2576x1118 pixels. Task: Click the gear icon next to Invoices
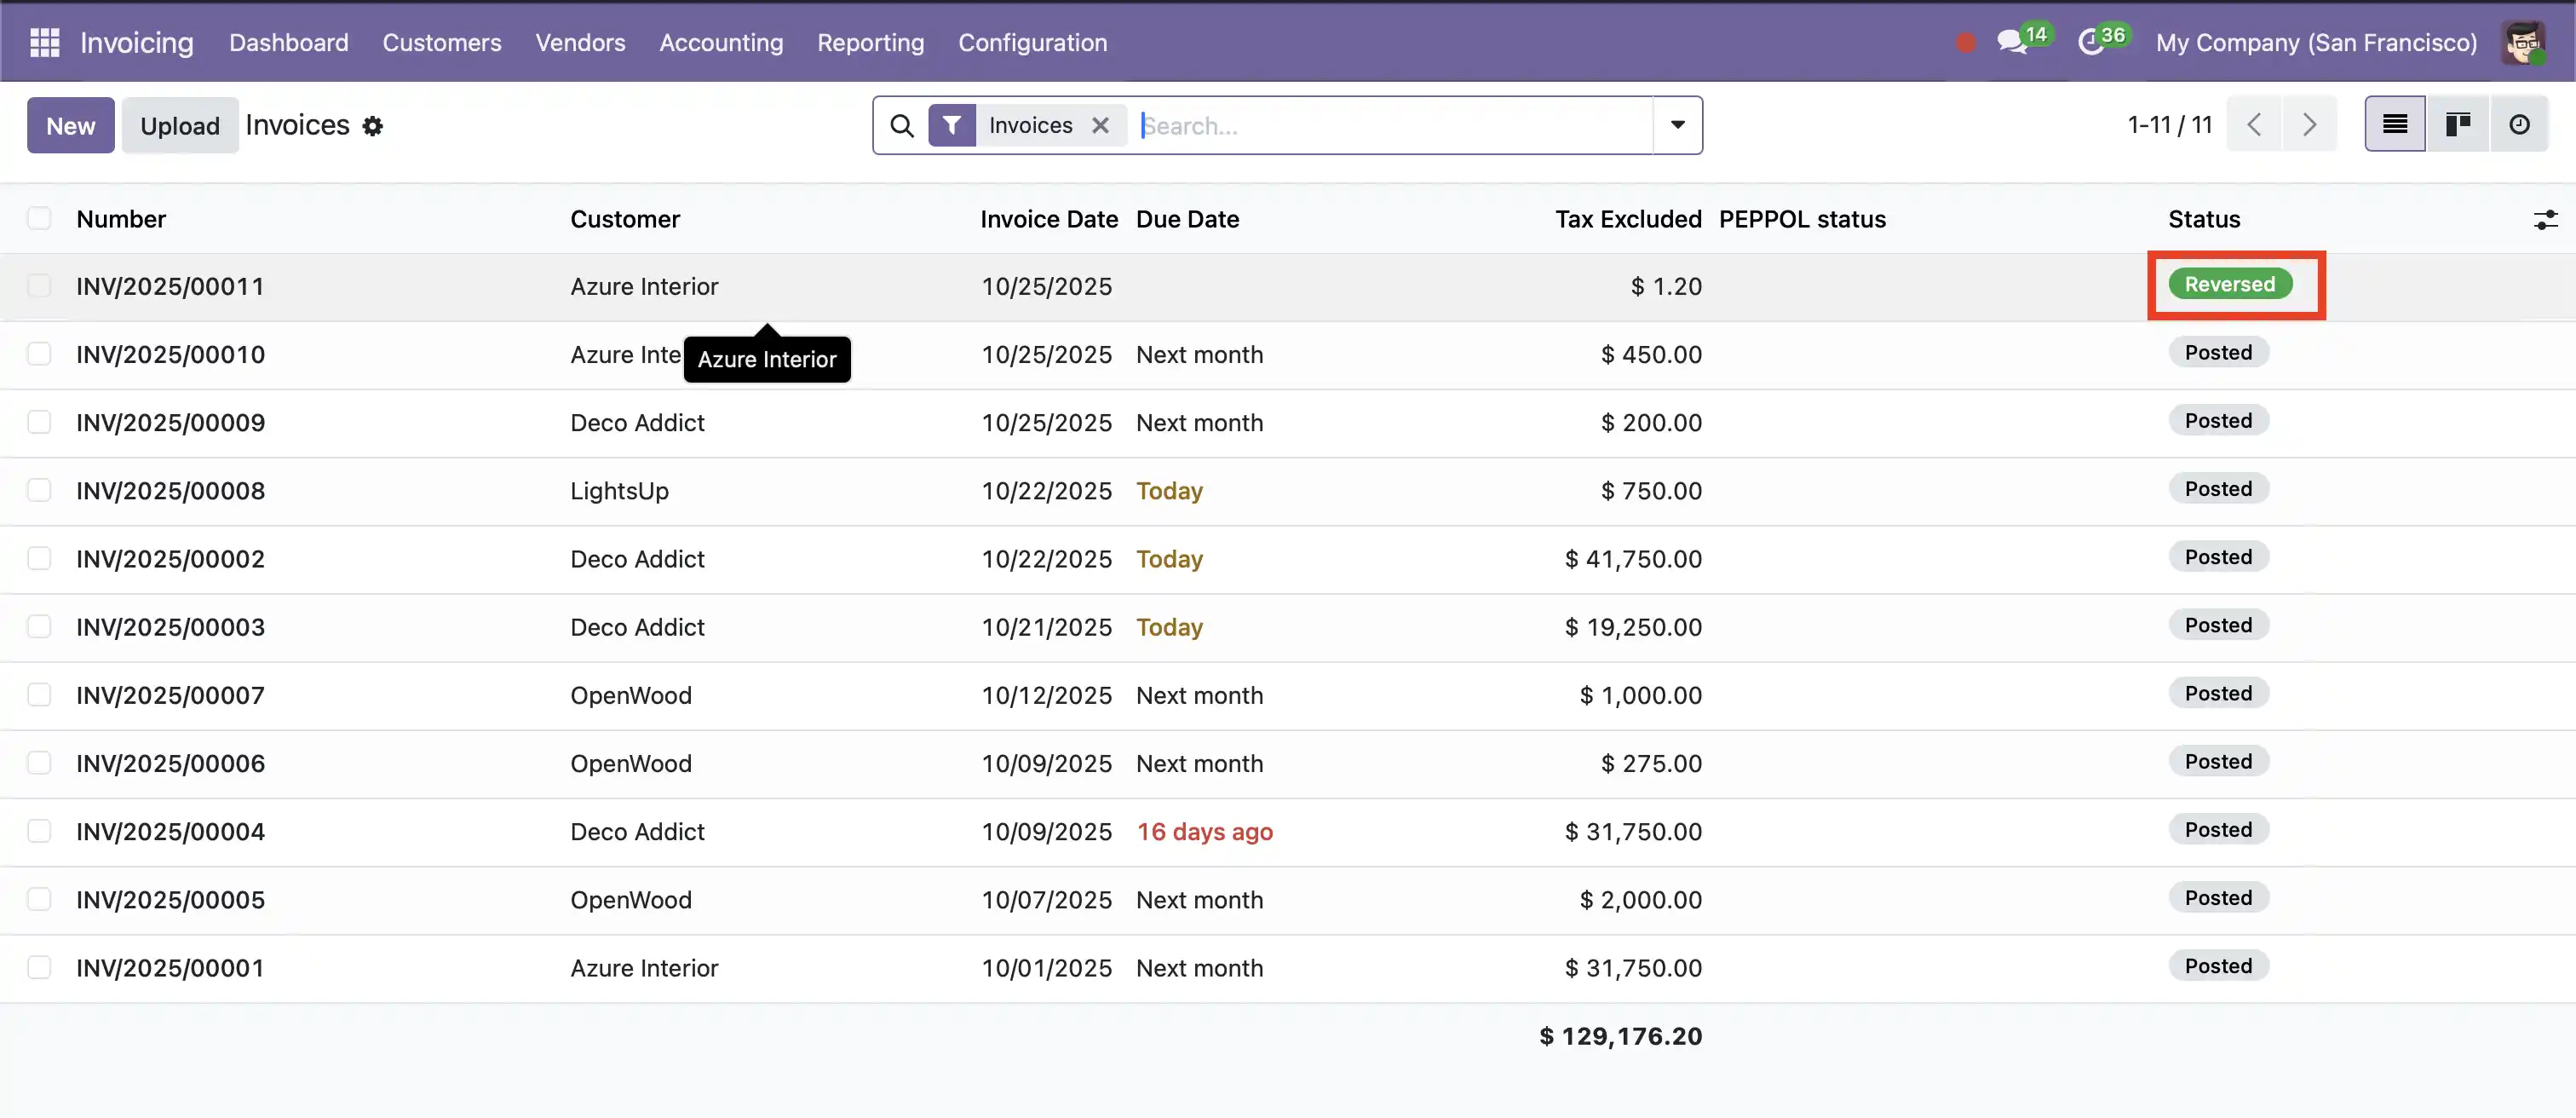click(x=373, y=126)
